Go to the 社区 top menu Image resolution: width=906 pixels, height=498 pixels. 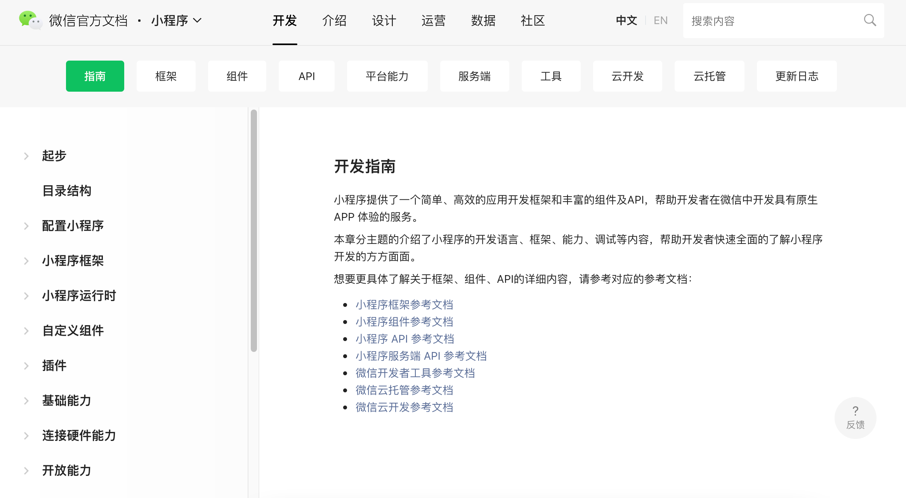click(533, 20)
